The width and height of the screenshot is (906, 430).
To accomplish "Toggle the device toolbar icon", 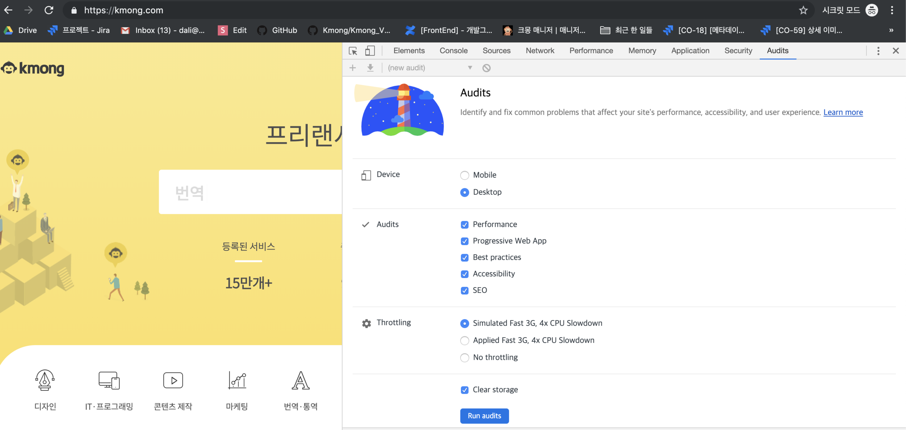I will pyautogui.click(x=370, y=51).
